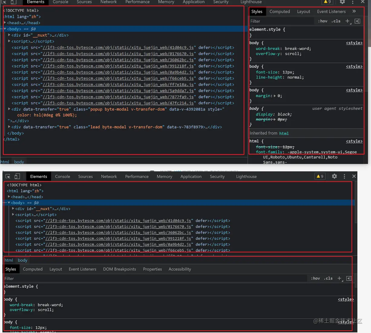Screen dimensions: 371x333
Task: Toggle computed sidebar icon in bottom Styles pane
Action: pyautogui.click(x=349, y=278)
